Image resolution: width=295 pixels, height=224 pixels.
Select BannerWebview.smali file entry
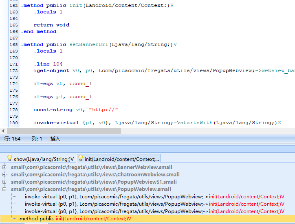(x=91, y=167)
